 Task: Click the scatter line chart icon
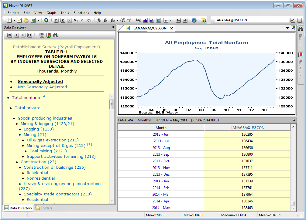click(166, 20)
